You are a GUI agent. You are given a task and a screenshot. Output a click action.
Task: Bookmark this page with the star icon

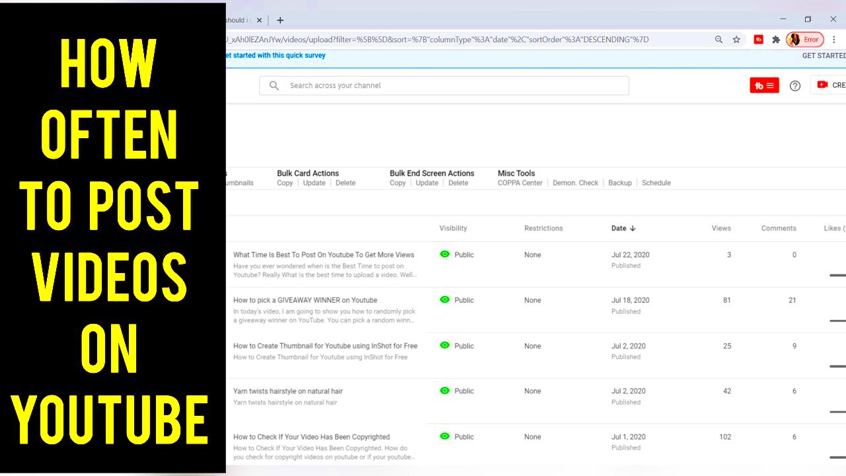pyautogui.click(x=736, y=40)
